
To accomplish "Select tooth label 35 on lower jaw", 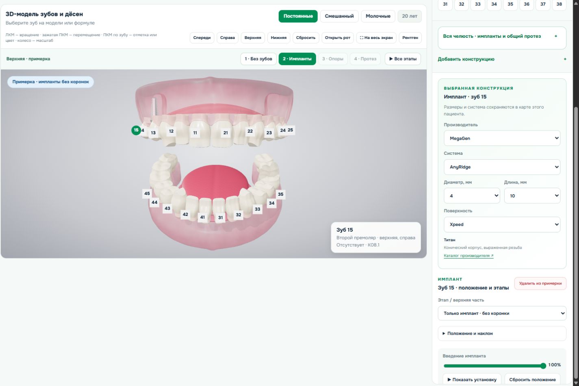I will [280, 194].
